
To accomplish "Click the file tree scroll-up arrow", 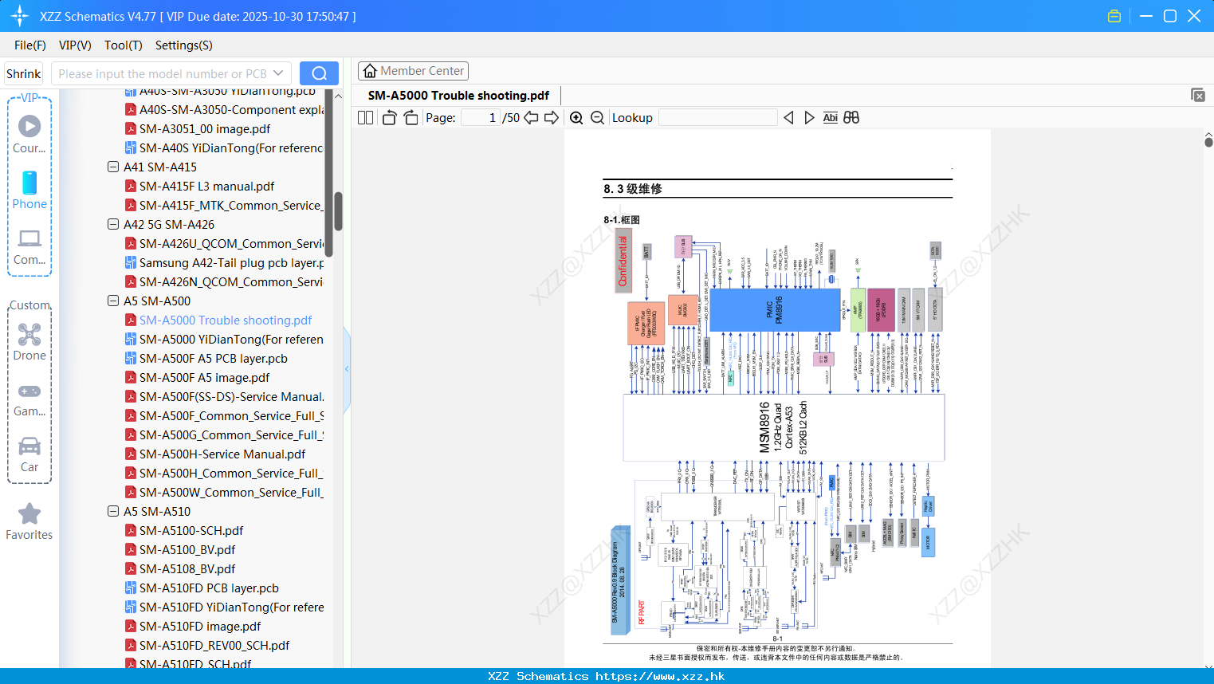I will click(338, 96).
